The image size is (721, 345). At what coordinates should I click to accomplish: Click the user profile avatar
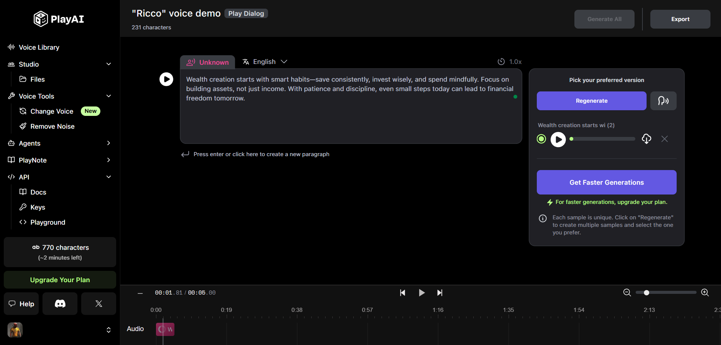click(15, 330)
